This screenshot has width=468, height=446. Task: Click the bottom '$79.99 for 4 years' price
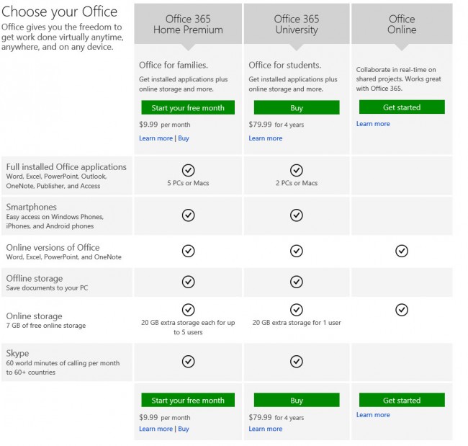click(276, 417)
